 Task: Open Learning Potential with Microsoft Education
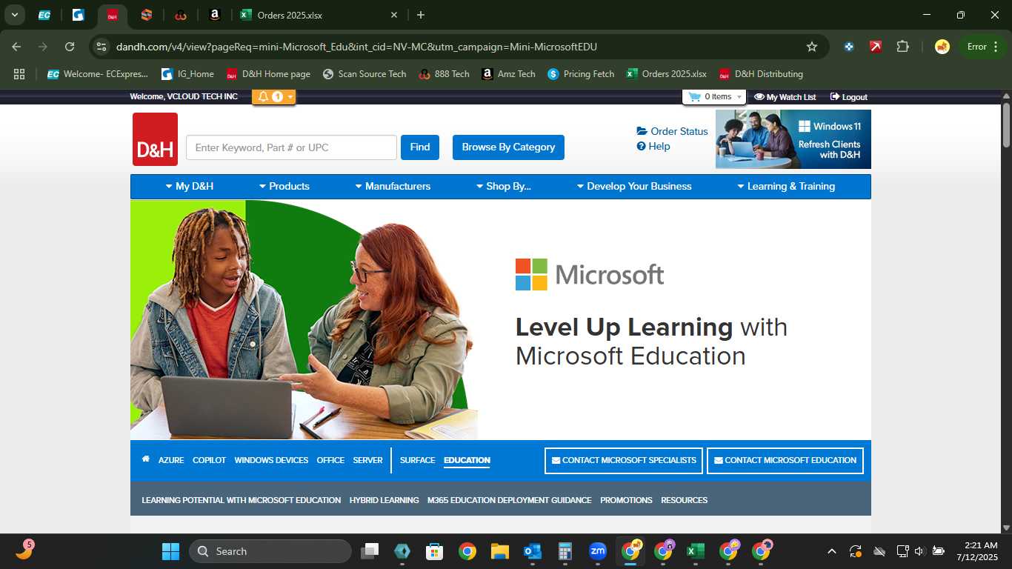tap(242, 500)
